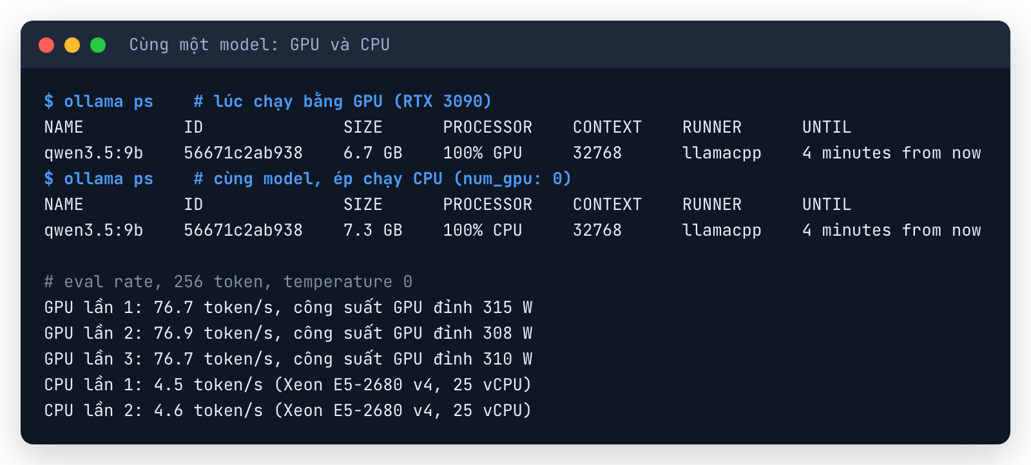Maximize the terminal using the green button
Screen dimensions: 1031x465
click(x=98, y=45)
